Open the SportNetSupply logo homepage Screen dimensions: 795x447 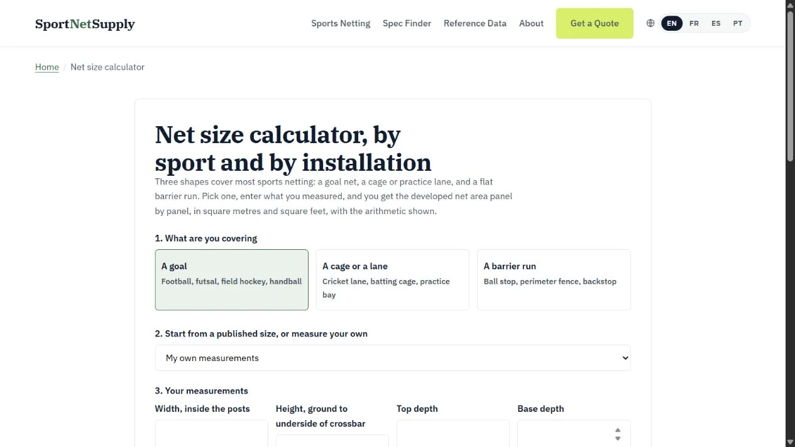click(85, 24)
